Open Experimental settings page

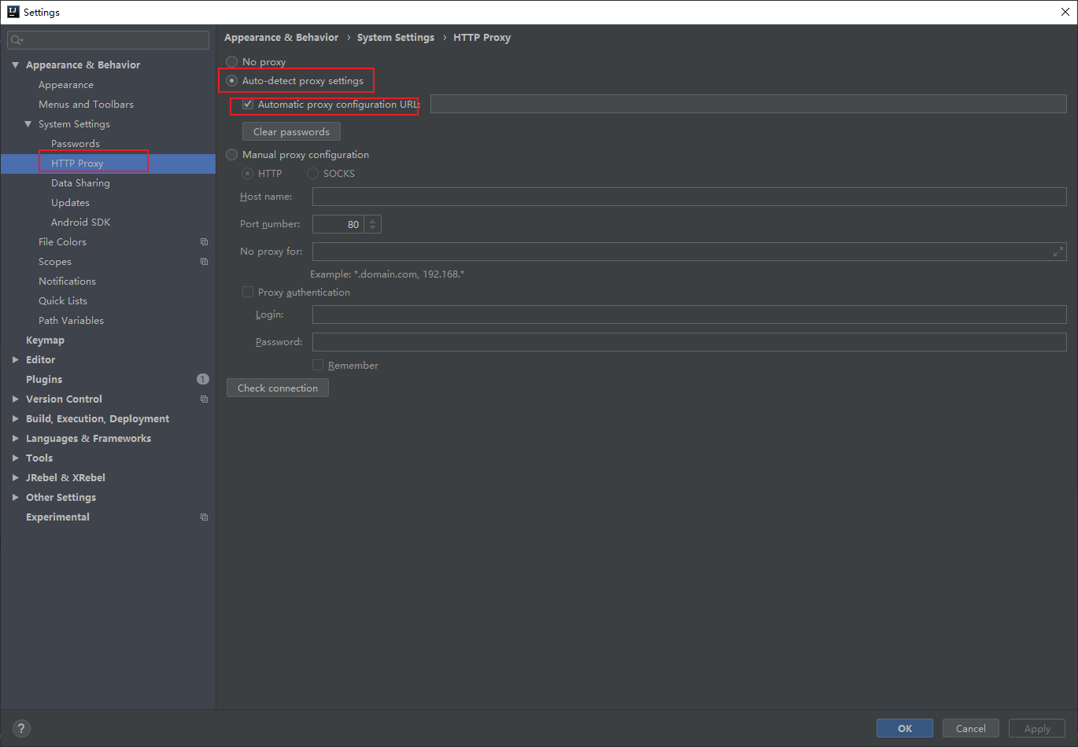57,517
